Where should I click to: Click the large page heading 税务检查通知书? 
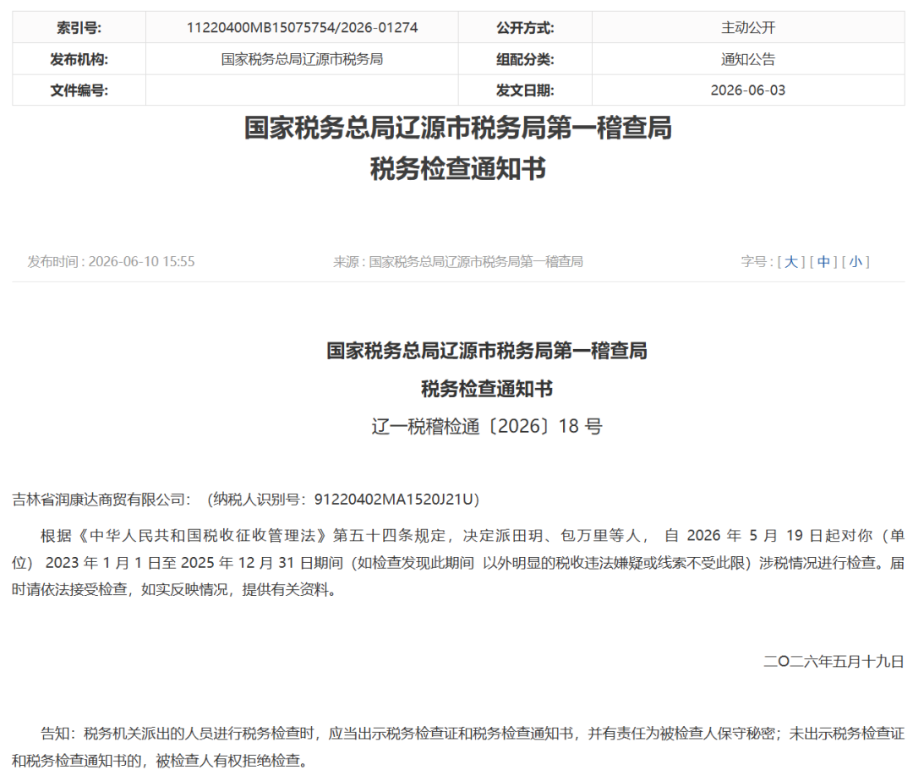click(458, 169)
